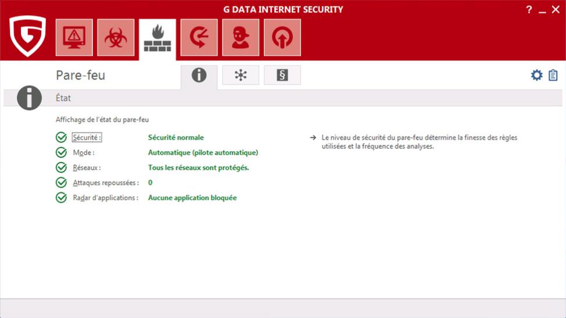Click the G DATA shield logo
Screen dimensions: 566x318
coord(28,35)
